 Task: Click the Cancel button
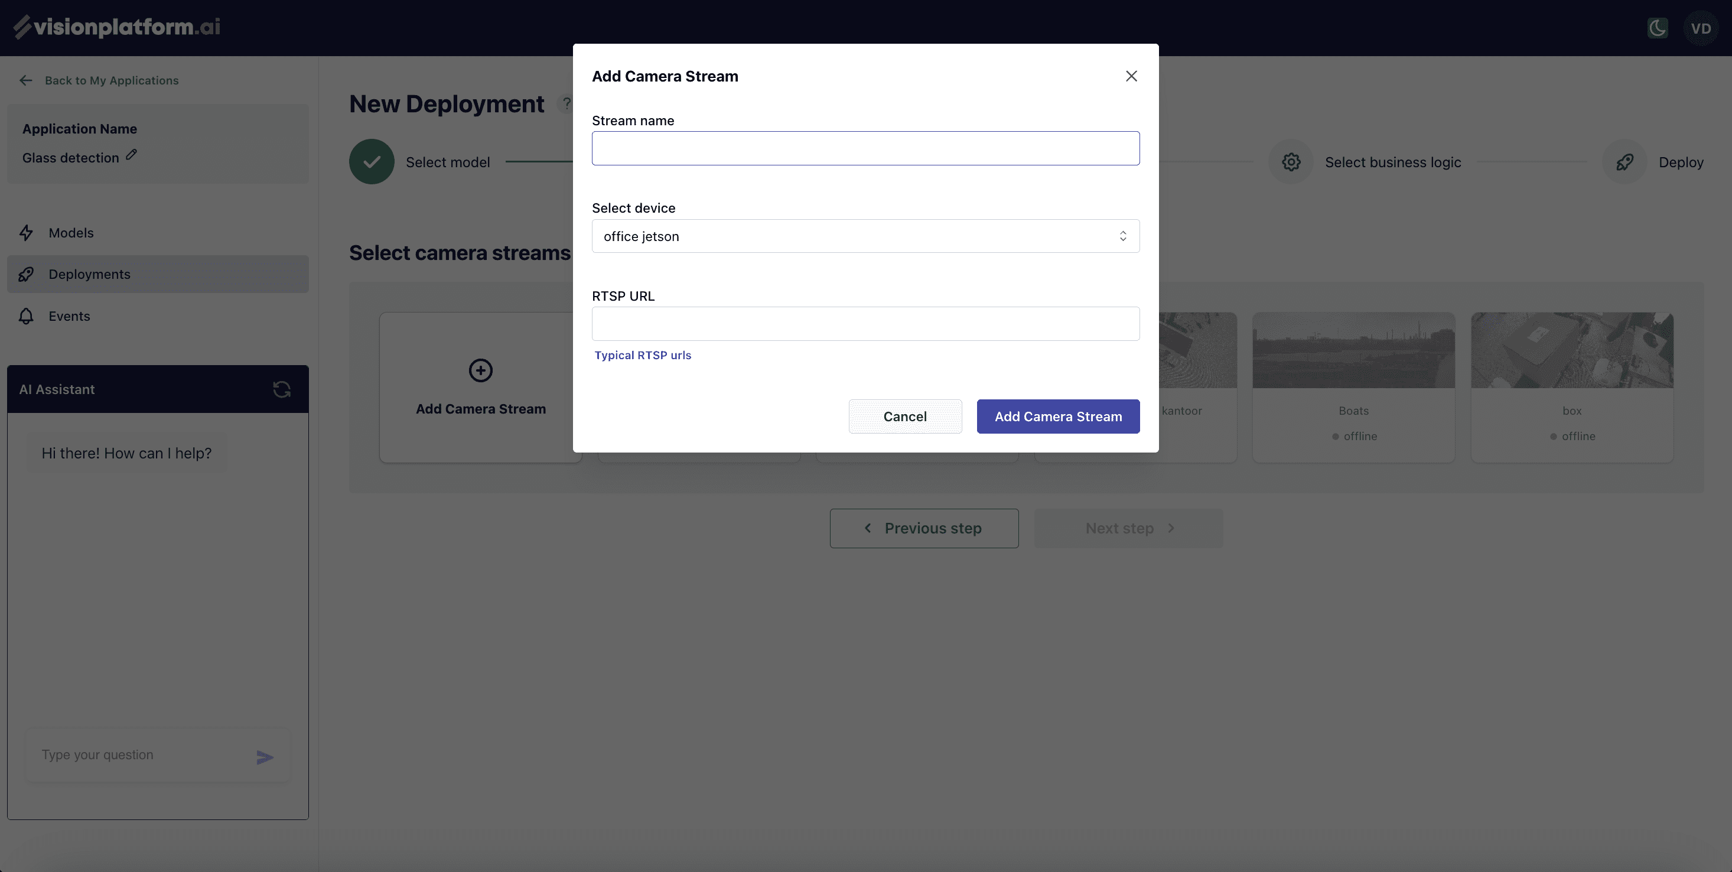(904, 416)
